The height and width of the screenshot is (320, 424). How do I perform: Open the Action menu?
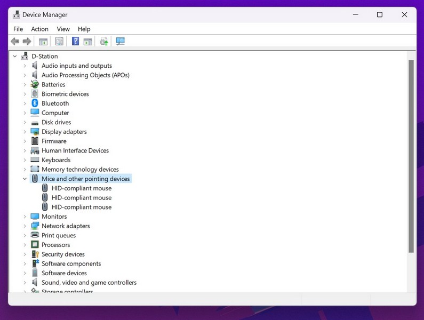coord(39,29)
